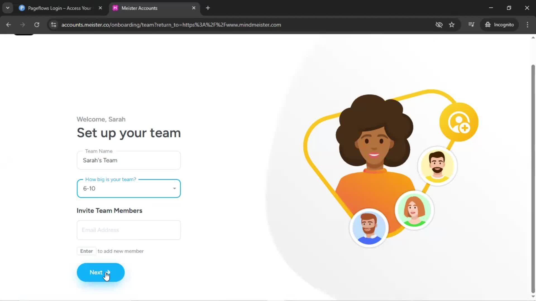Click the scrollbar up arrow
The height and width of the screenshot is (301, 536).
coord(533,37)
